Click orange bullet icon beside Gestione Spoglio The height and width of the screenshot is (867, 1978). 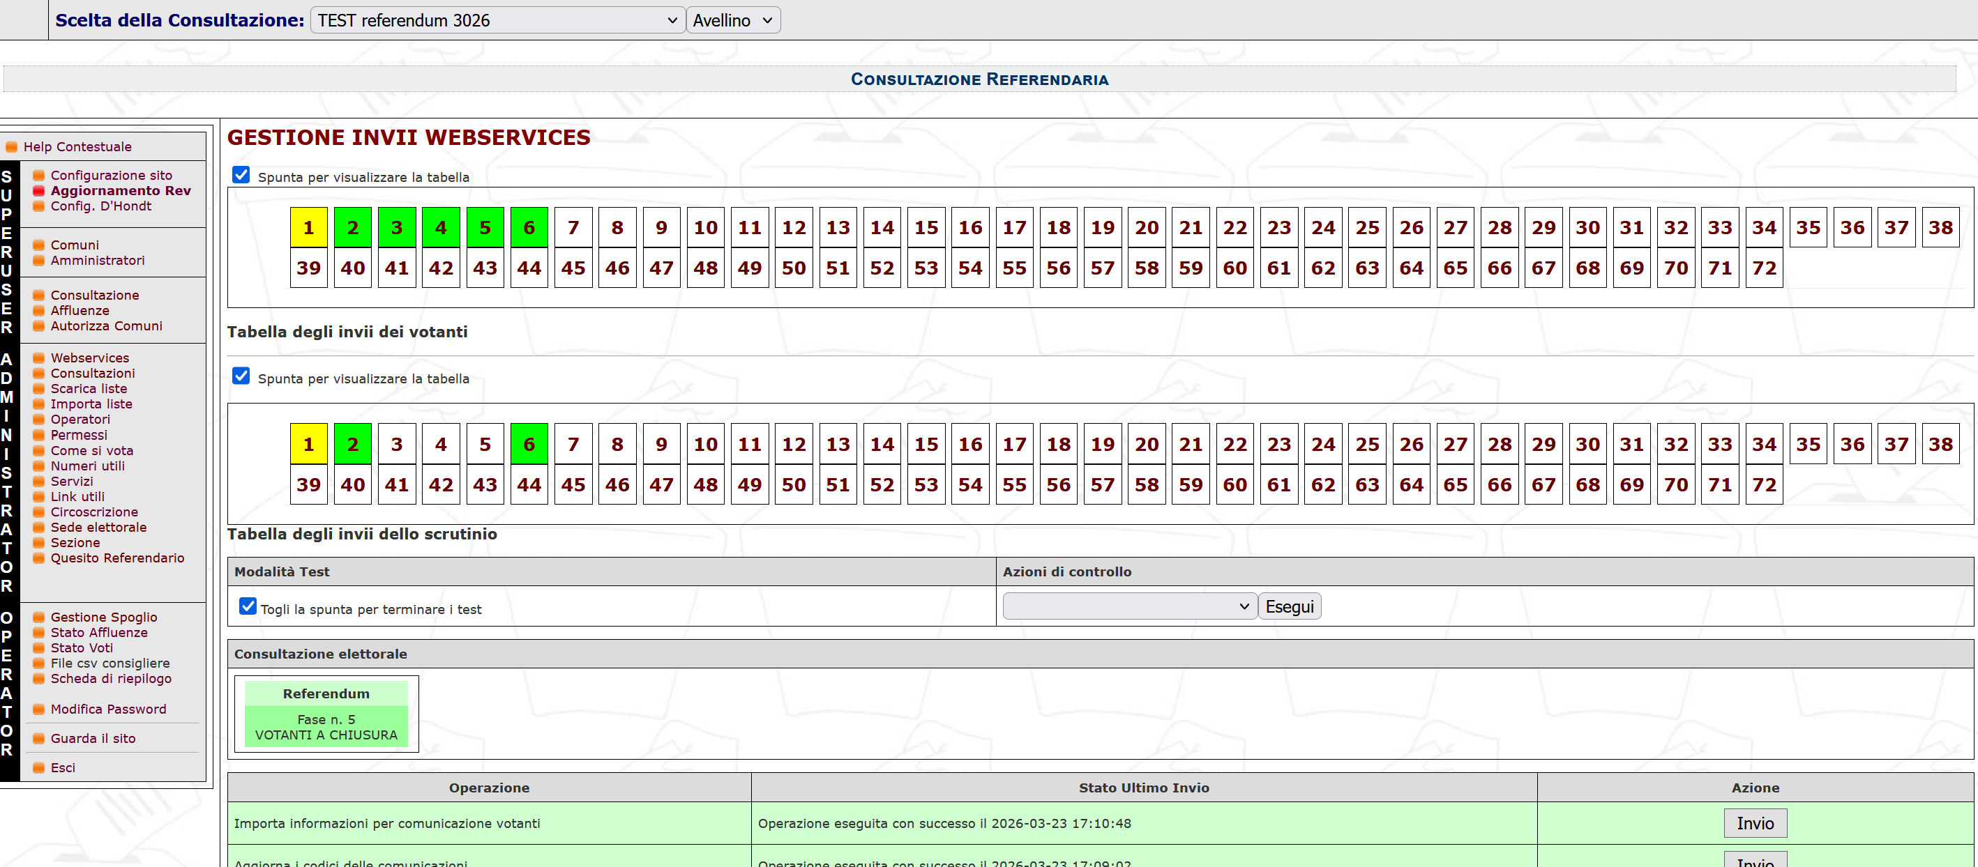tap(38, 617)
